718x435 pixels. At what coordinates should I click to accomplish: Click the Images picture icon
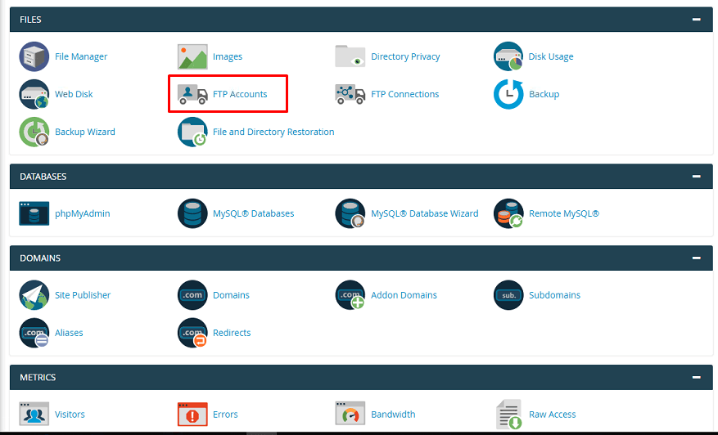point(192,56)
